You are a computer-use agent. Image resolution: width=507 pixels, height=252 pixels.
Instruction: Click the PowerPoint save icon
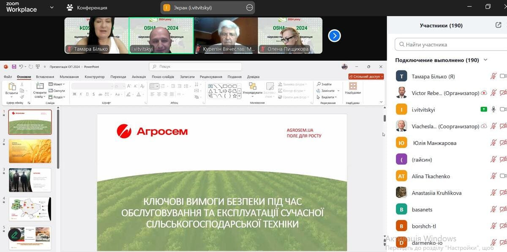coord(14,67)
